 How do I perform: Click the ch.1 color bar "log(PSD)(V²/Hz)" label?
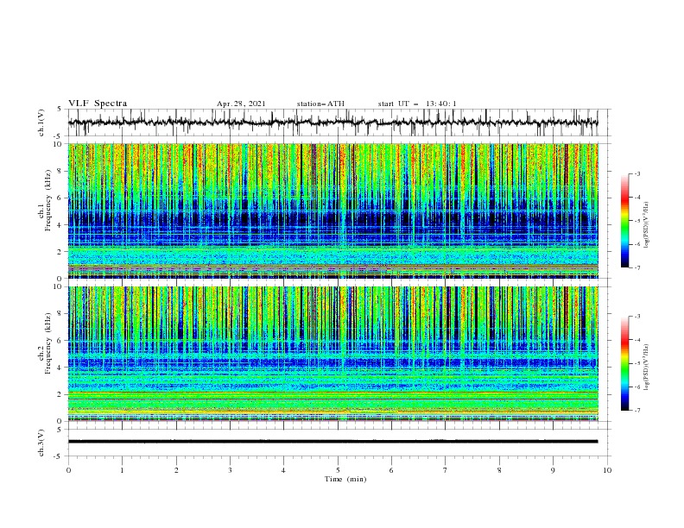point(647,225)
